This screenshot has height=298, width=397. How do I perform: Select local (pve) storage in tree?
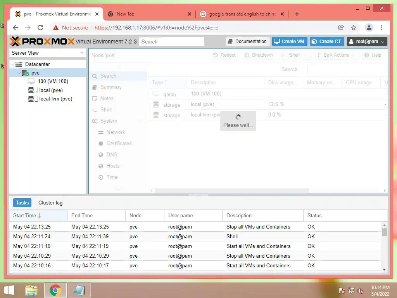[x=51, y=90]
